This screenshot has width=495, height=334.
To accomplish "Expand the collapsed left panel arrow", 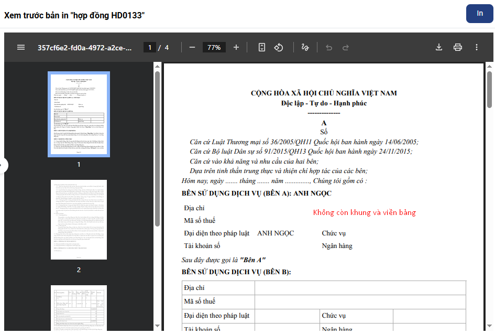I will coord(3,165).
